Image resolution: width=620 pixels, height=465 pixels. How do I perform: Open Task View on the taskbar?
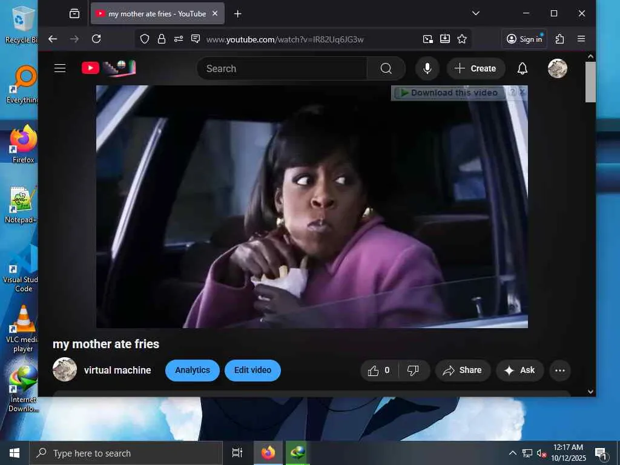pyautogui.click(x=237, y=453)
